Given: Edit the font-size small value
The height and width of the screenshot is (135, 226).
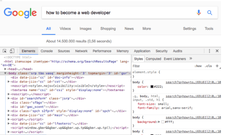Looking at the screenshot, I should click(x=163, y=104).
